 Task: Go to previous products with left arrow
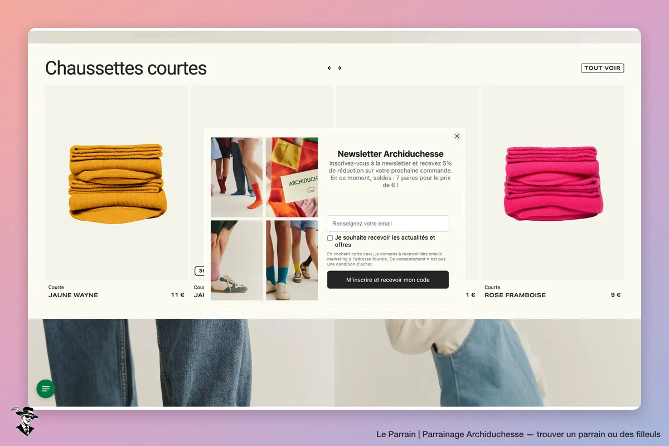click(329, 68)
